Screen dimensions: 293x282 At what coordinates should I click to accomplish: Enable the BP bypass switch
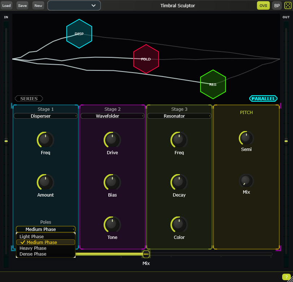pyautogui.click(x=277, y=5)
